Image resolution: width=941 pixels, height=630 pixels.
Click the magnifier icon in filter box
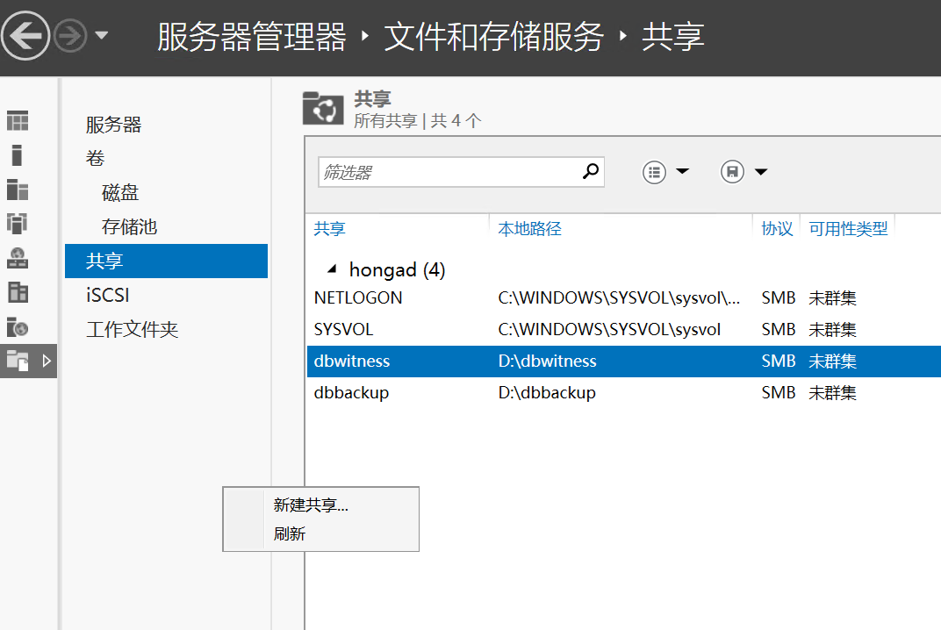tap(591, 172)
